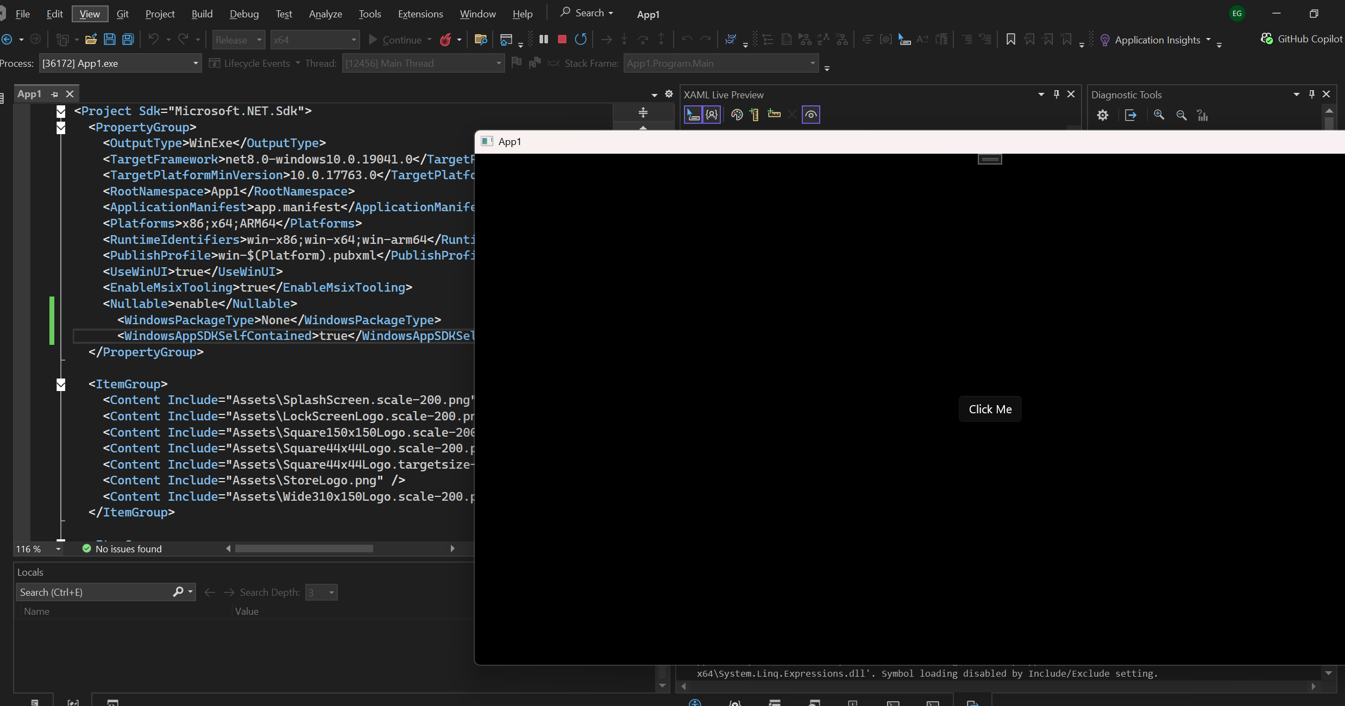The height and width of the screenshot is (706, 1345).
Task: Add vertical ruler in XAML Live Preview
Action: [755, 115]
